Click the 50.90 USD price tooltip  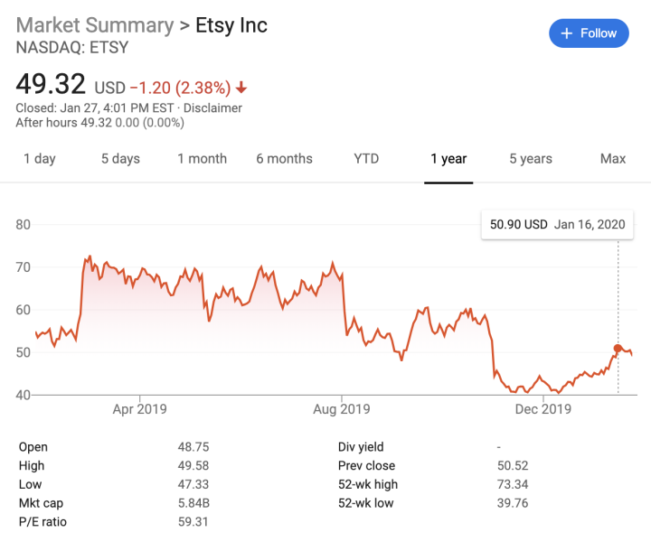pos(557,225)
